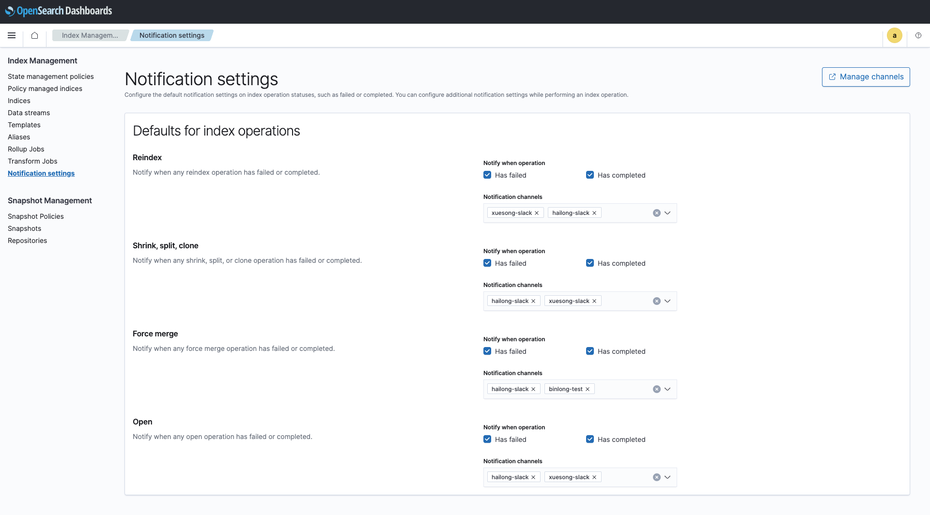This screenshot has width=930, height=515.
Task: Open Repositories page
Action: click(x=27, y=241)
